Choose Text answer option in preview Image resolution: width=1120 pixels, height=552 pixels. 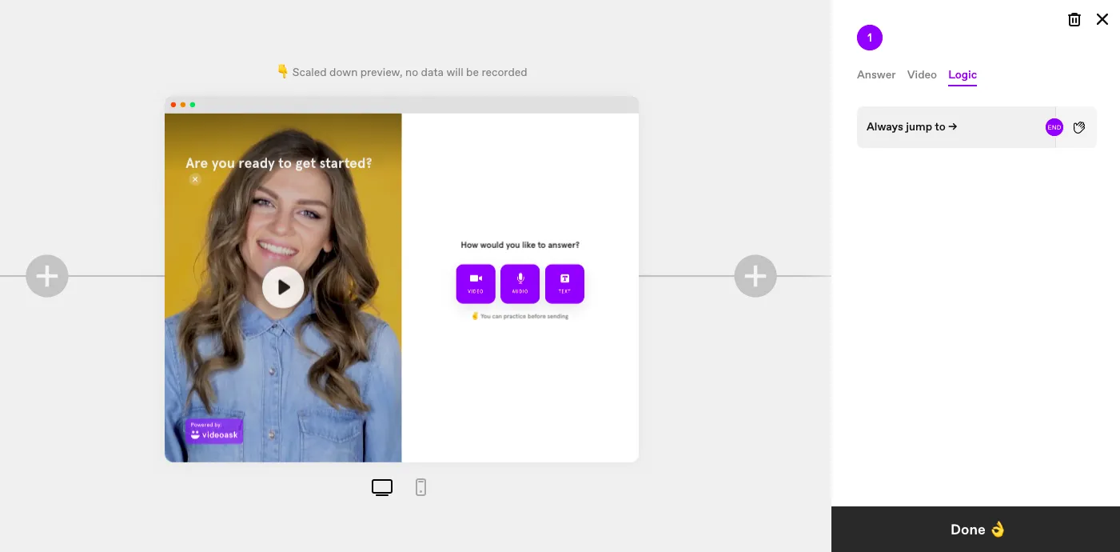[x=564, y=284]
